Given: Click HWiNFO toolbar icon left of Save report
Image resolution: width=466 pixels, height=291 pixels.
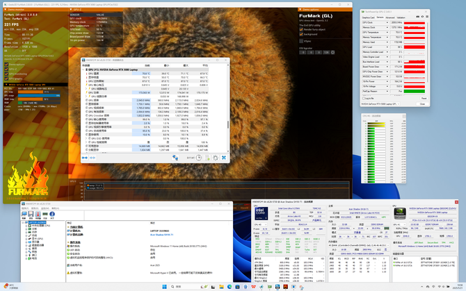Looking at the screenshot, I should pos(24,214).
